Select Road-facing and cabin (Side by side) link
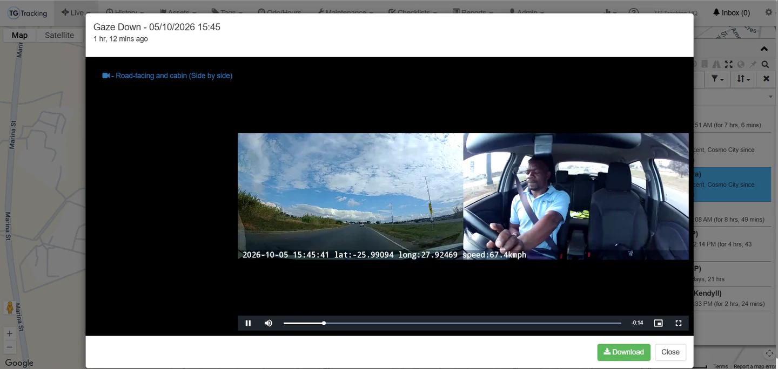 coord(167,76)
